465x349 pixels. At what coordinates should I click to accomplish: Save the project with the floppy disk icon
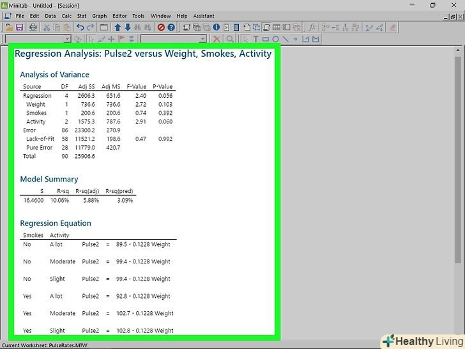coord(19,27)
